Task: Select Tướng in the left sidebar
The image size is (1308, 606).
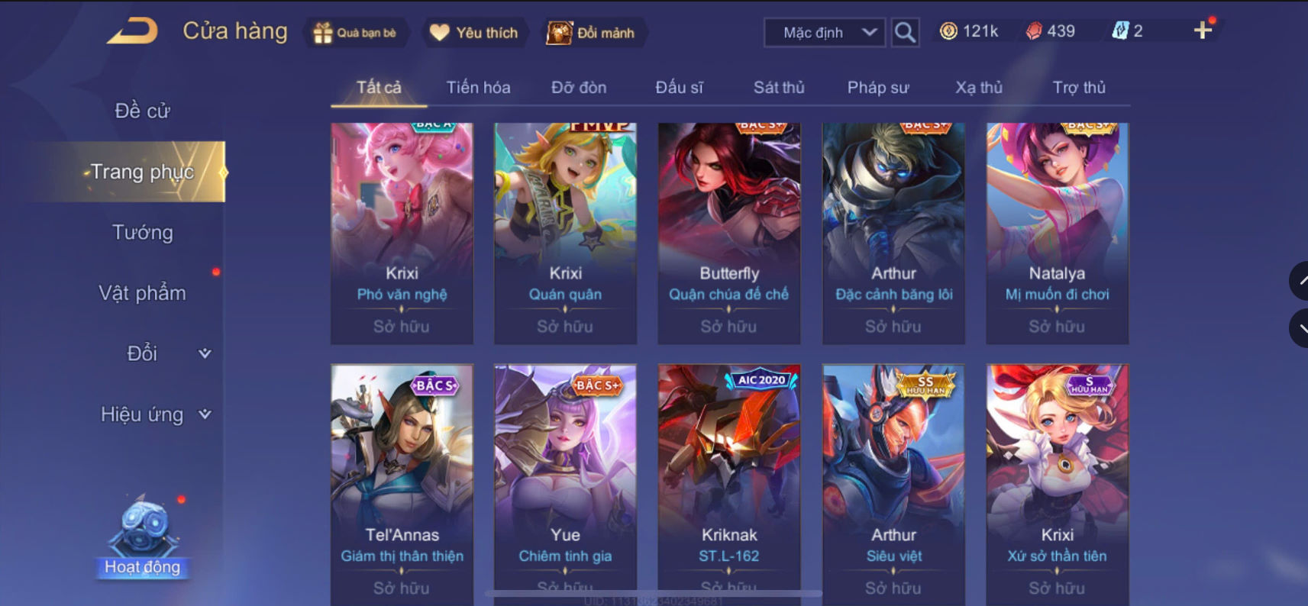Action: click(x=143, y=232)
